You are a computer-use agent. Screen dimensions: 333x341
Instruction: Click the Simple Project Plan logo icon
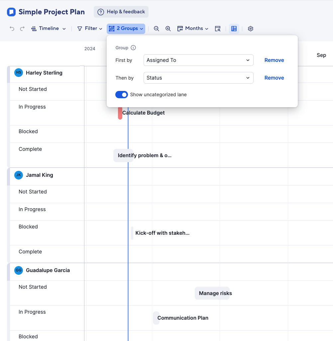(11, 12)
